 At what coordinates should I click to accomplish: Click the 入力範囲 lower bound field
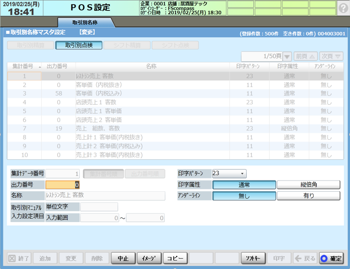point(100,218)
